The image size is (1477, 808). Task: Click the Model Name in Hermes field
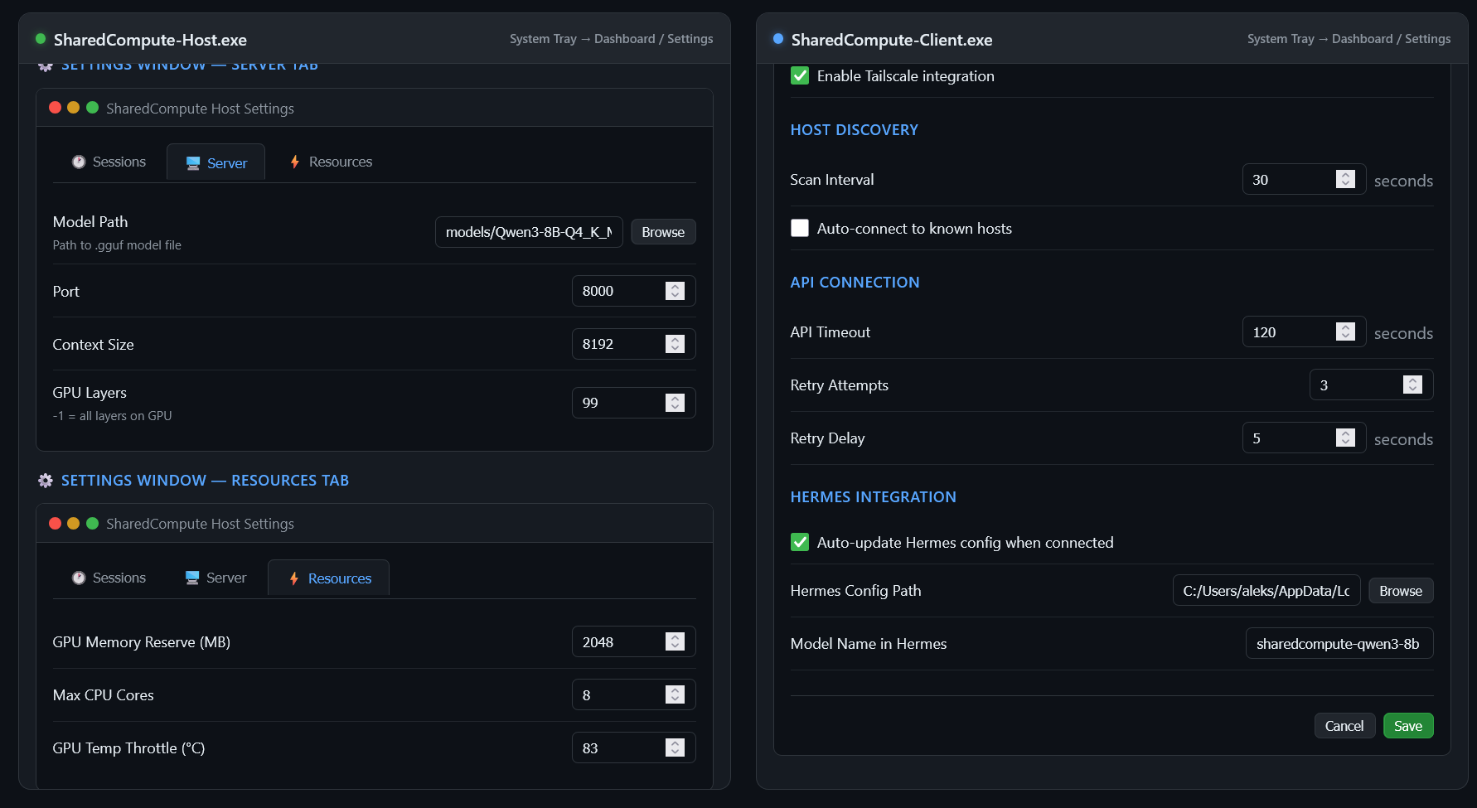[1339, 643]
